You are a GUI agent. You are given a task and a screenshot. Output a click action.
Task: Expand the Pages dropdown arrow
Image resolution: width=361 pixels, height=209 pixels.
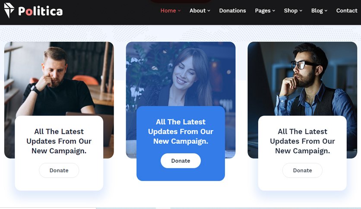[273, 11]
